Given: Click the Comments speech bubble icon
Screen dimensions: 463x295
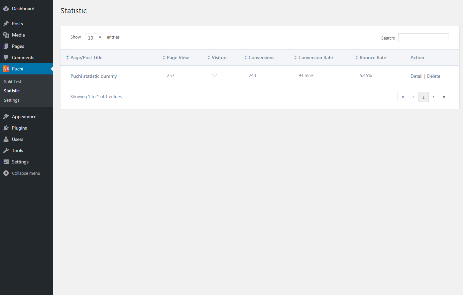Looking at the screenshot, I should 6,57.
